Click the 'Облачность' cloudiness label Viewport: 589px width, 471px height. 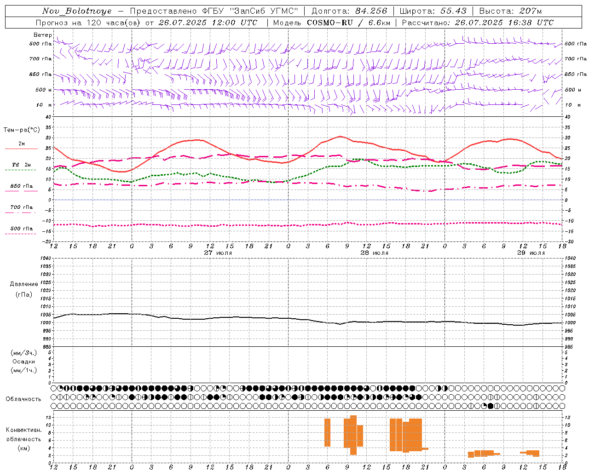coord(23,399)
